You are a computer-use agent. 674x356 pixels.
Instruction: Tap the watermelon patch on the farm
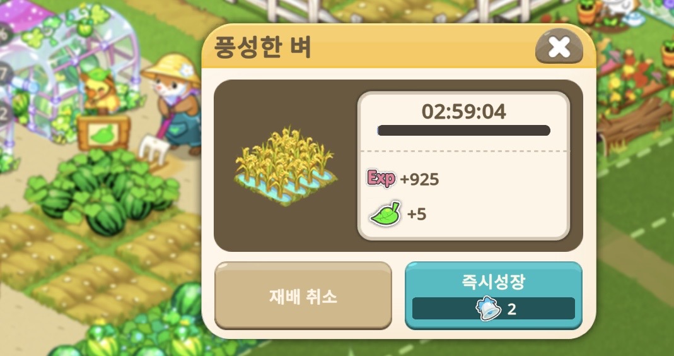(102, 189)
